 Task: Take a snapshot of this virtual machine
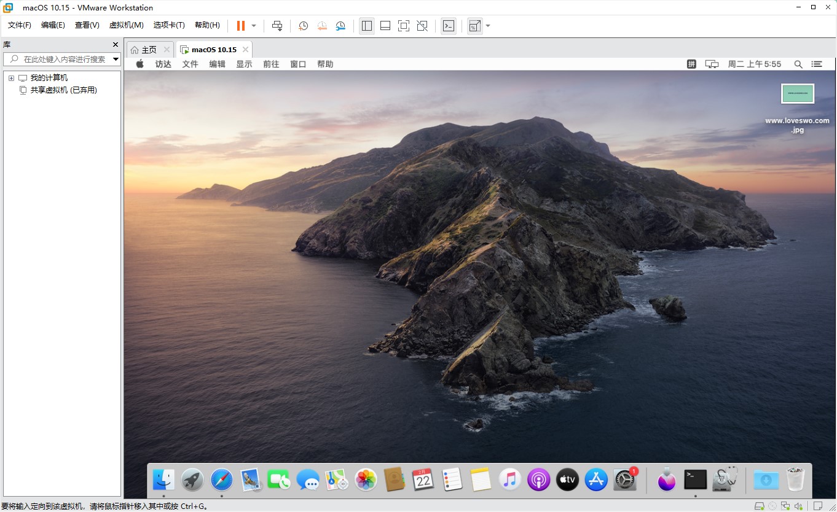coord(302,25)
